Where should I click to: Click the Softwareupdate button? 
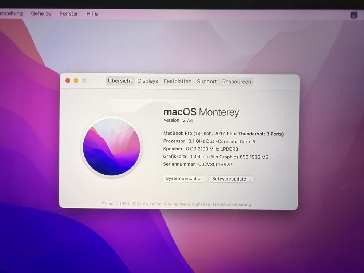coord(232,179)
